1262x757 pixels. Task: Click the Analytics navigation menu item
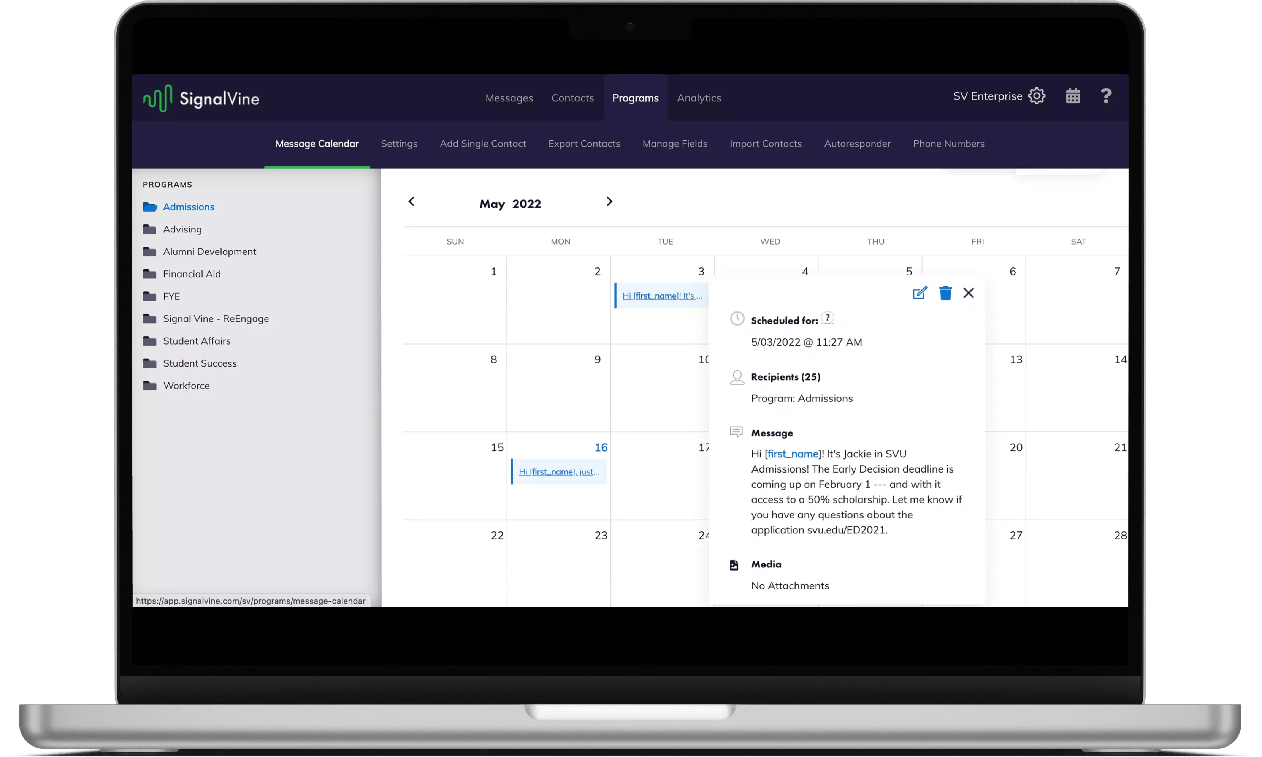pos(699,97)
